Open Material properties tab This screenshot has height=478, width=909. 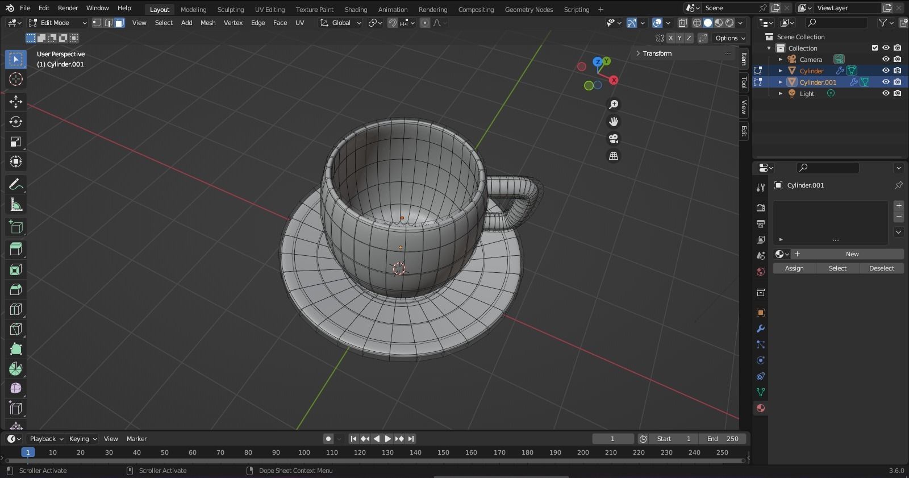pos(761,408)
